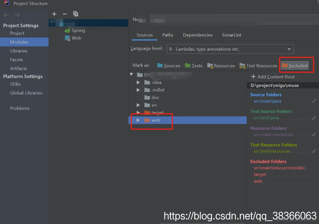Edit src\test\java folder properties pencil
Image resolution: width=319 pixels, height=224 pixels.
tap(314, 118)
